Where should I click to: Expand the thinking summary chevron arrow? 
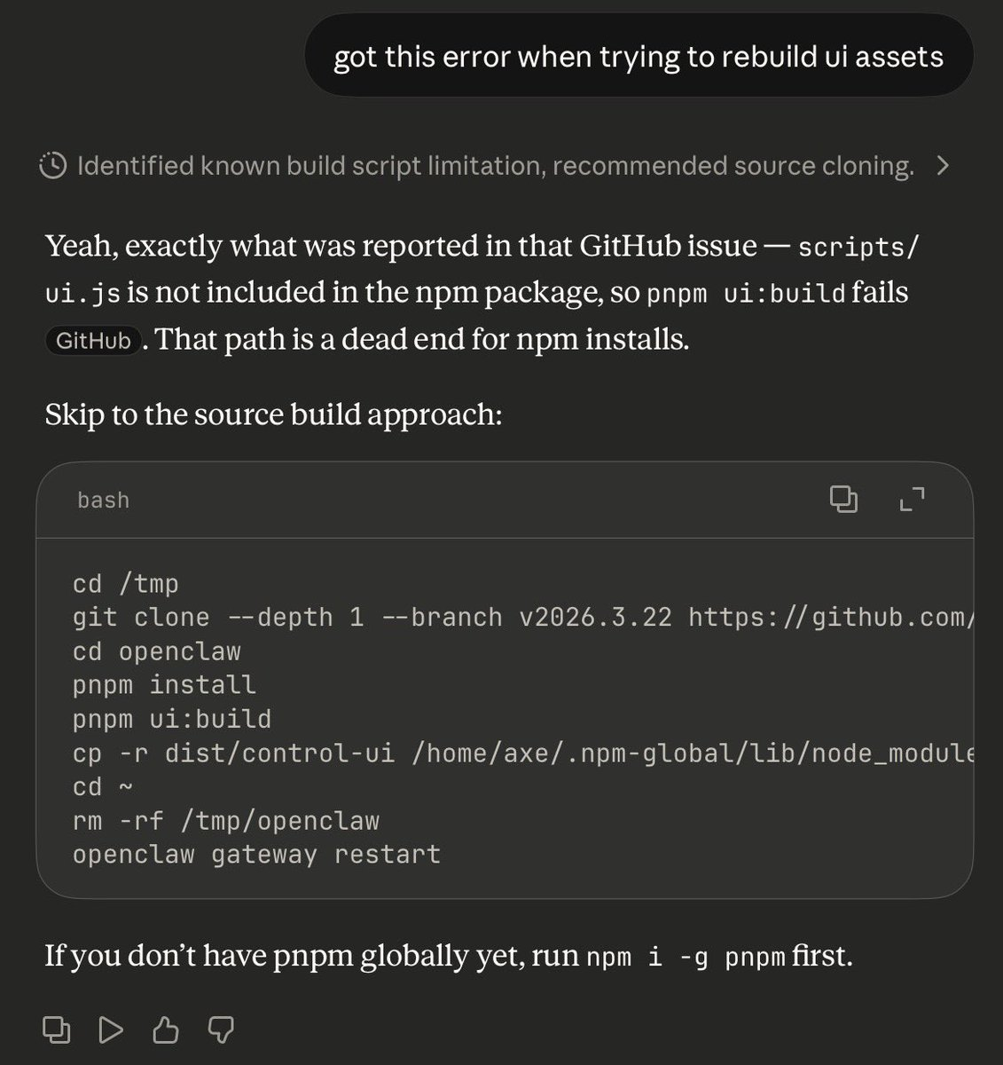[943, 166]
